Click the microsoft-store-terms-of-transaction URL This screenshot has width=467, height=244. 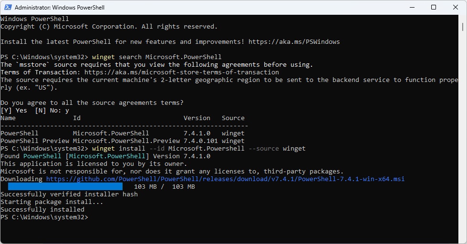(182, 72)
